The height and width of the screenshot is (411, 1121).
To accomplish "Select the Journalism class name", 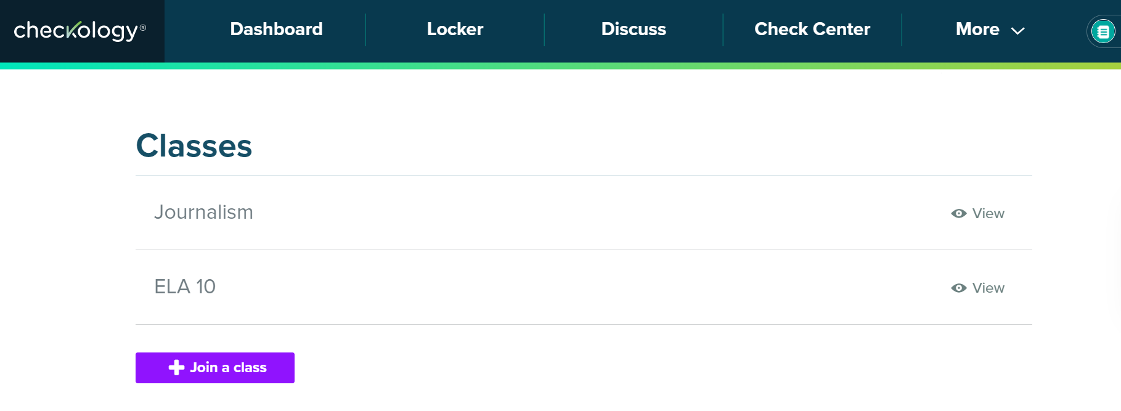I will tap(203, 212).
